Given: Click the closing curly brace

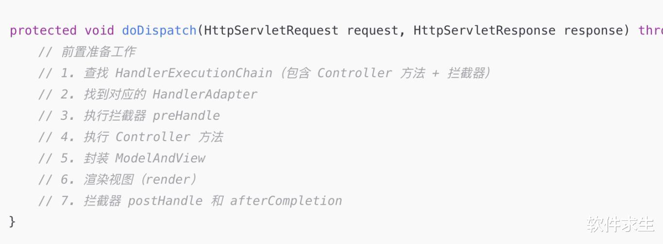Looking at the screenshot, I should click(x=12, y=222).
